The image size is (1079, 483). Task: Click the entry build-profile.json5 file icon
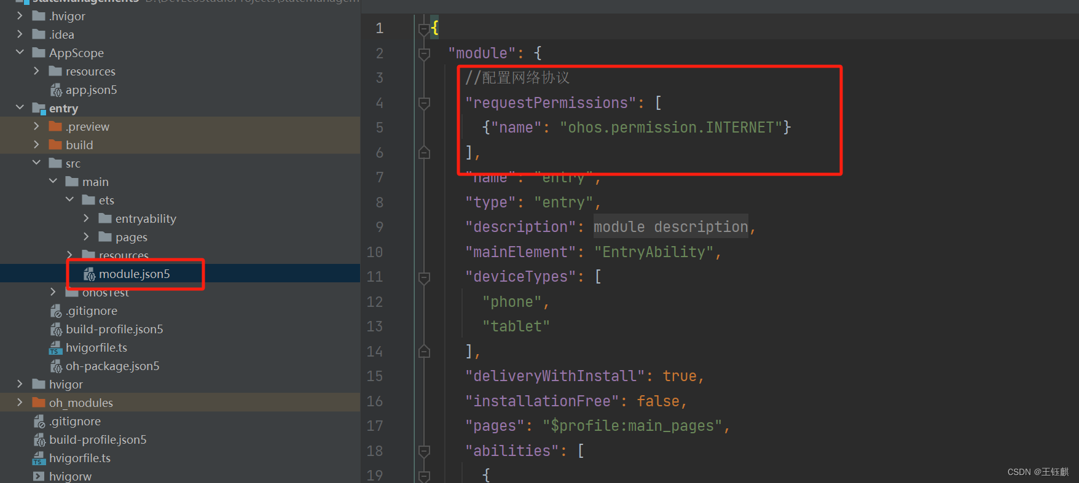tap(56, 330)
